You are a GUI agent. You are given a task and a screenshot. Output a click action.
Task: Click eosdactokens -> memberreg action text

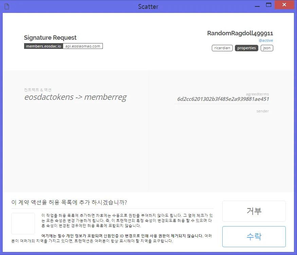tap(76, 97)
